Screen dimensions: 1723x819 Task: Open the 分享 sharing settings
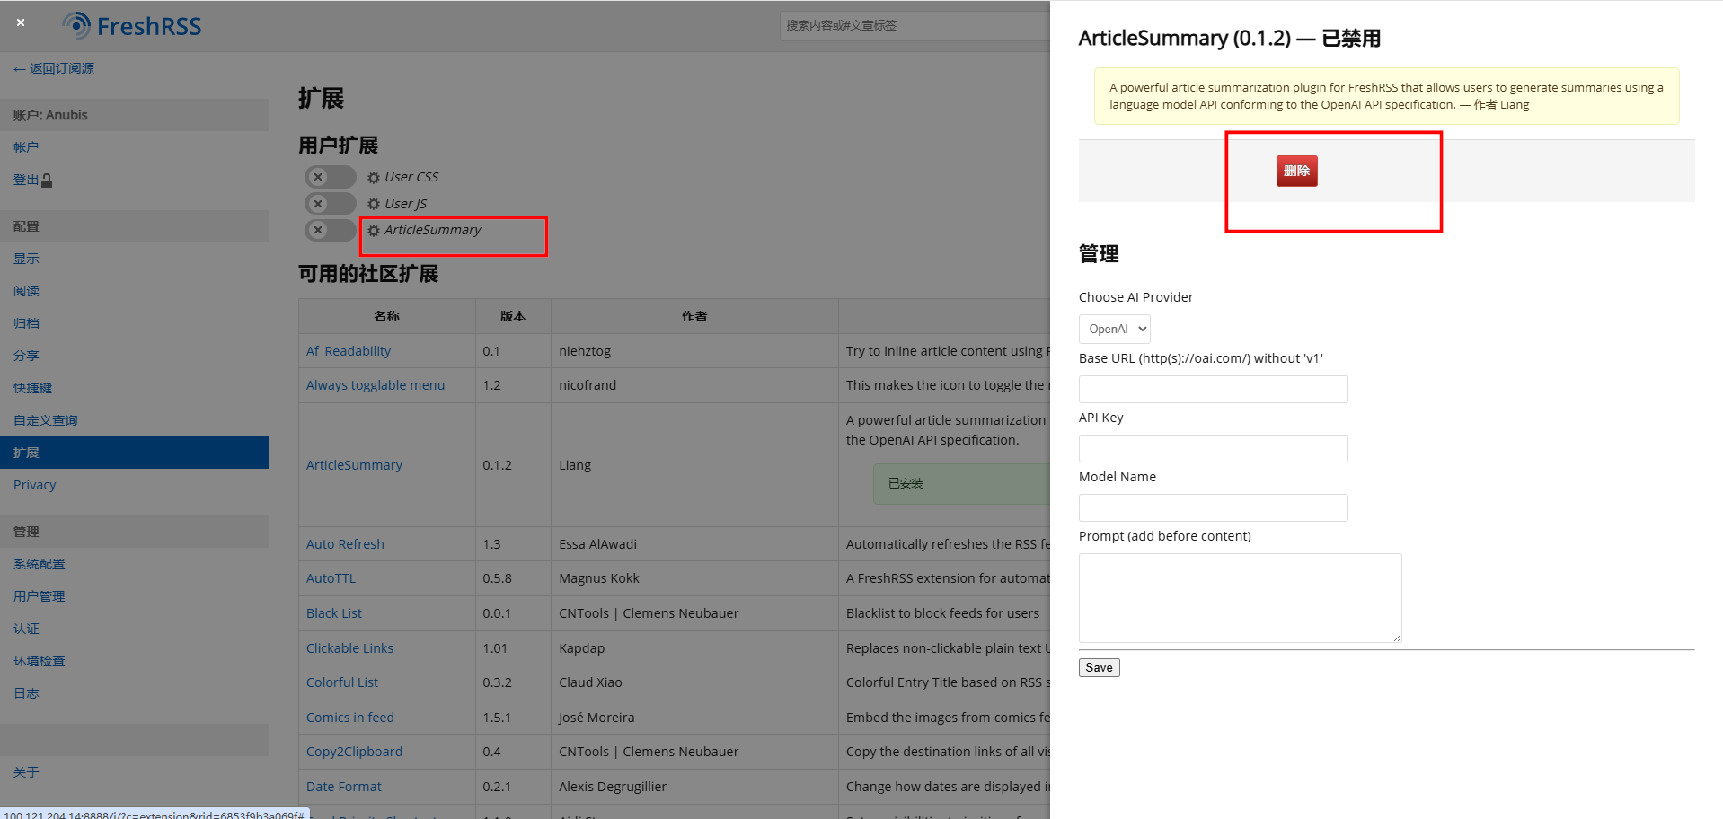coord(26,356)
